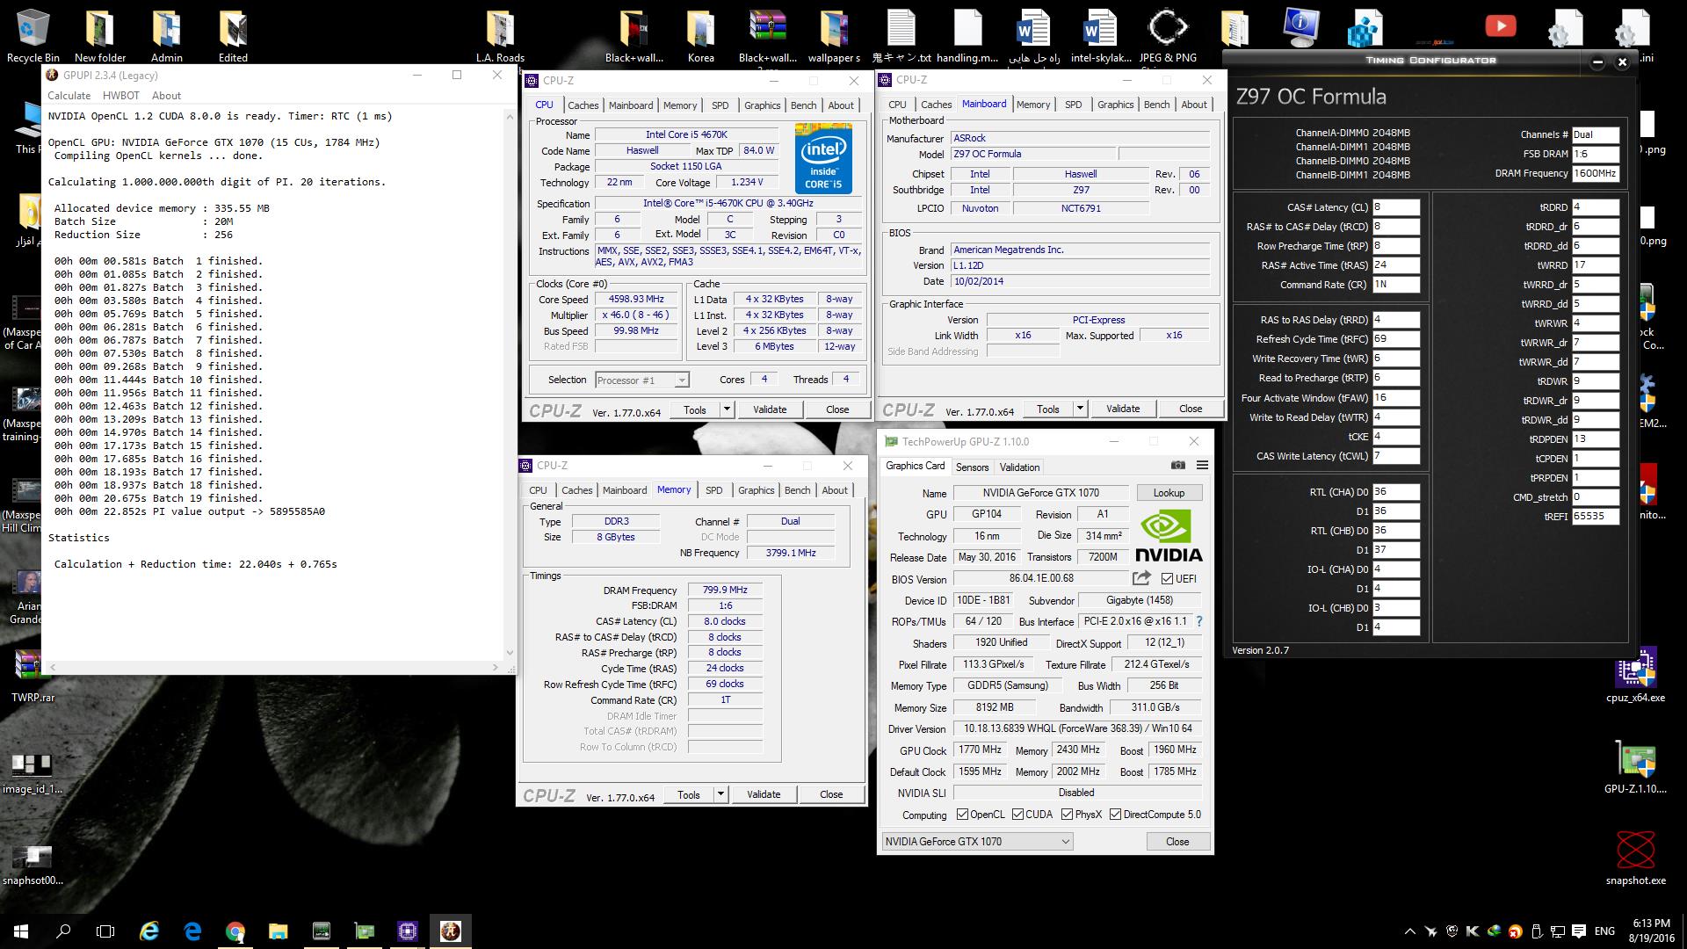This screenshot has height=949, width=1687.
Task: Open the Recycle Bin desktop icon
Action: (33, 36)
